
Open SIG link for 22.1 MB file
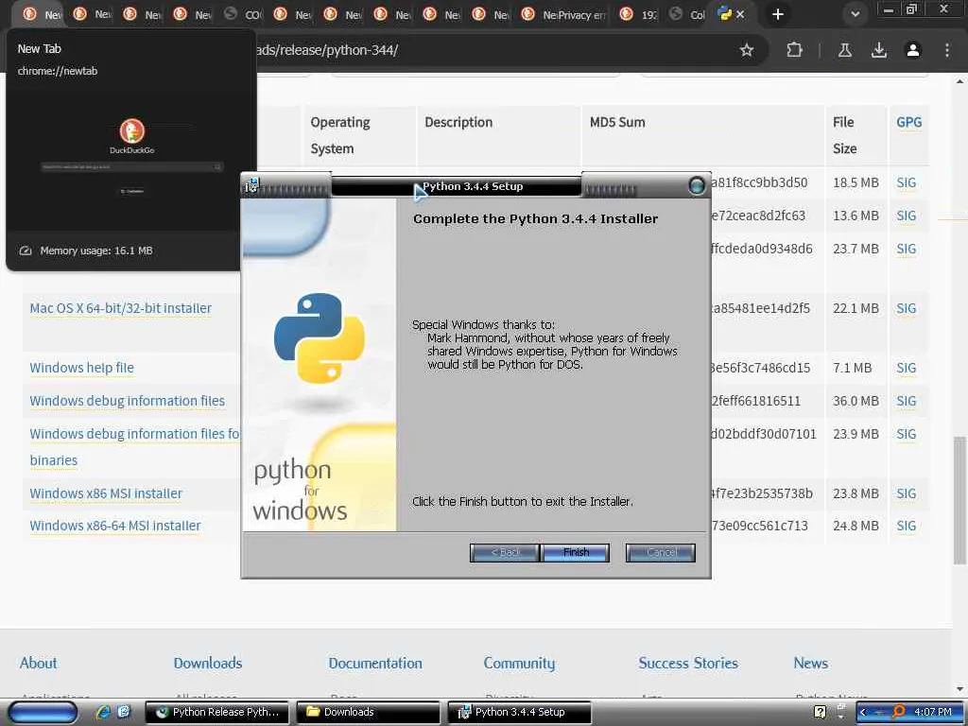point(907,308)
